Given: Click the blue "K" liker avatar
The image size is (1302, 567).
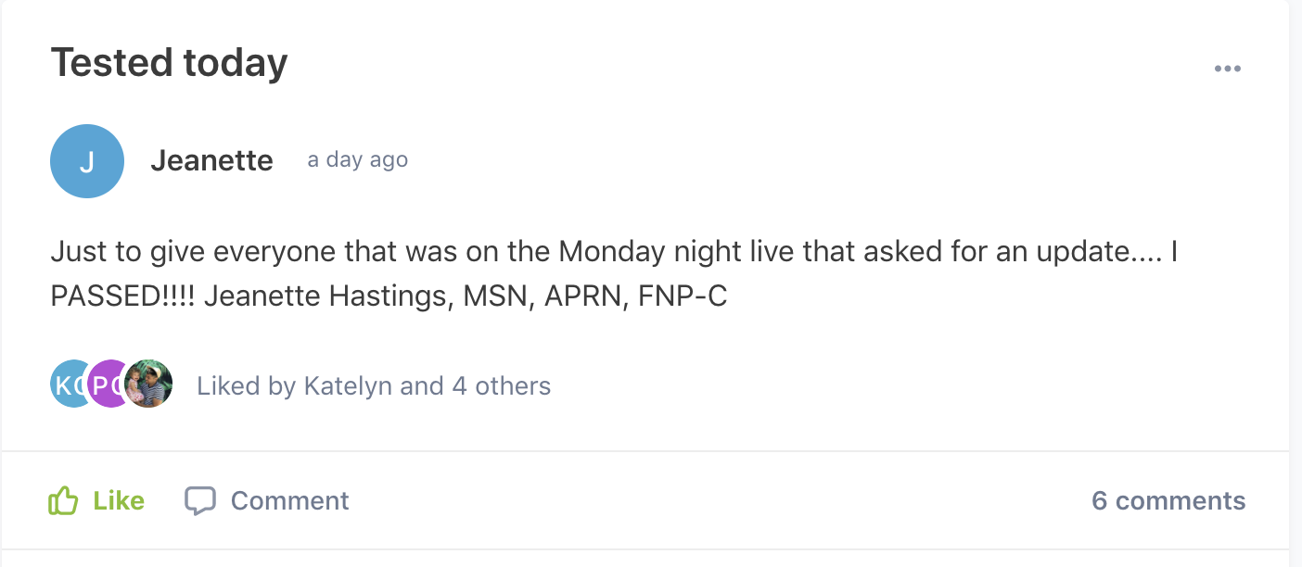Looking at the screenshot, I should tap(69, 384).
